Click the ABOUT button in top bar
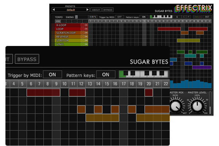This screenshot has height=146, width=219. pos(96,9)
